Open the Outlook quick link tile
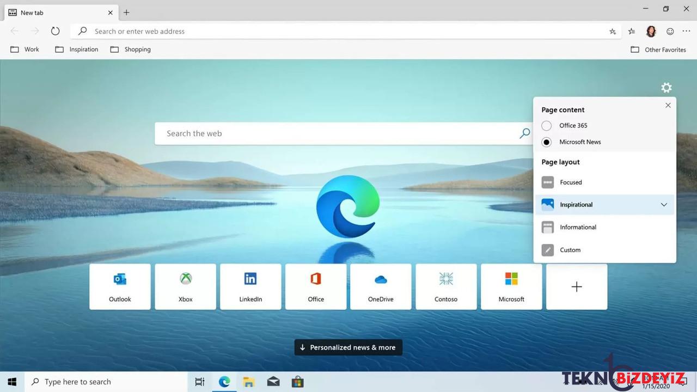The height and width of the screenshot is (392, 697). [x=120, y=287]
